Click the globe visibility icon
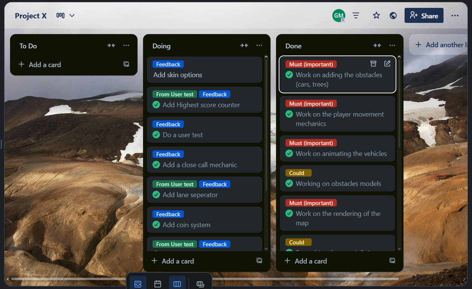472x289 pixels. [x=393, y=15]
